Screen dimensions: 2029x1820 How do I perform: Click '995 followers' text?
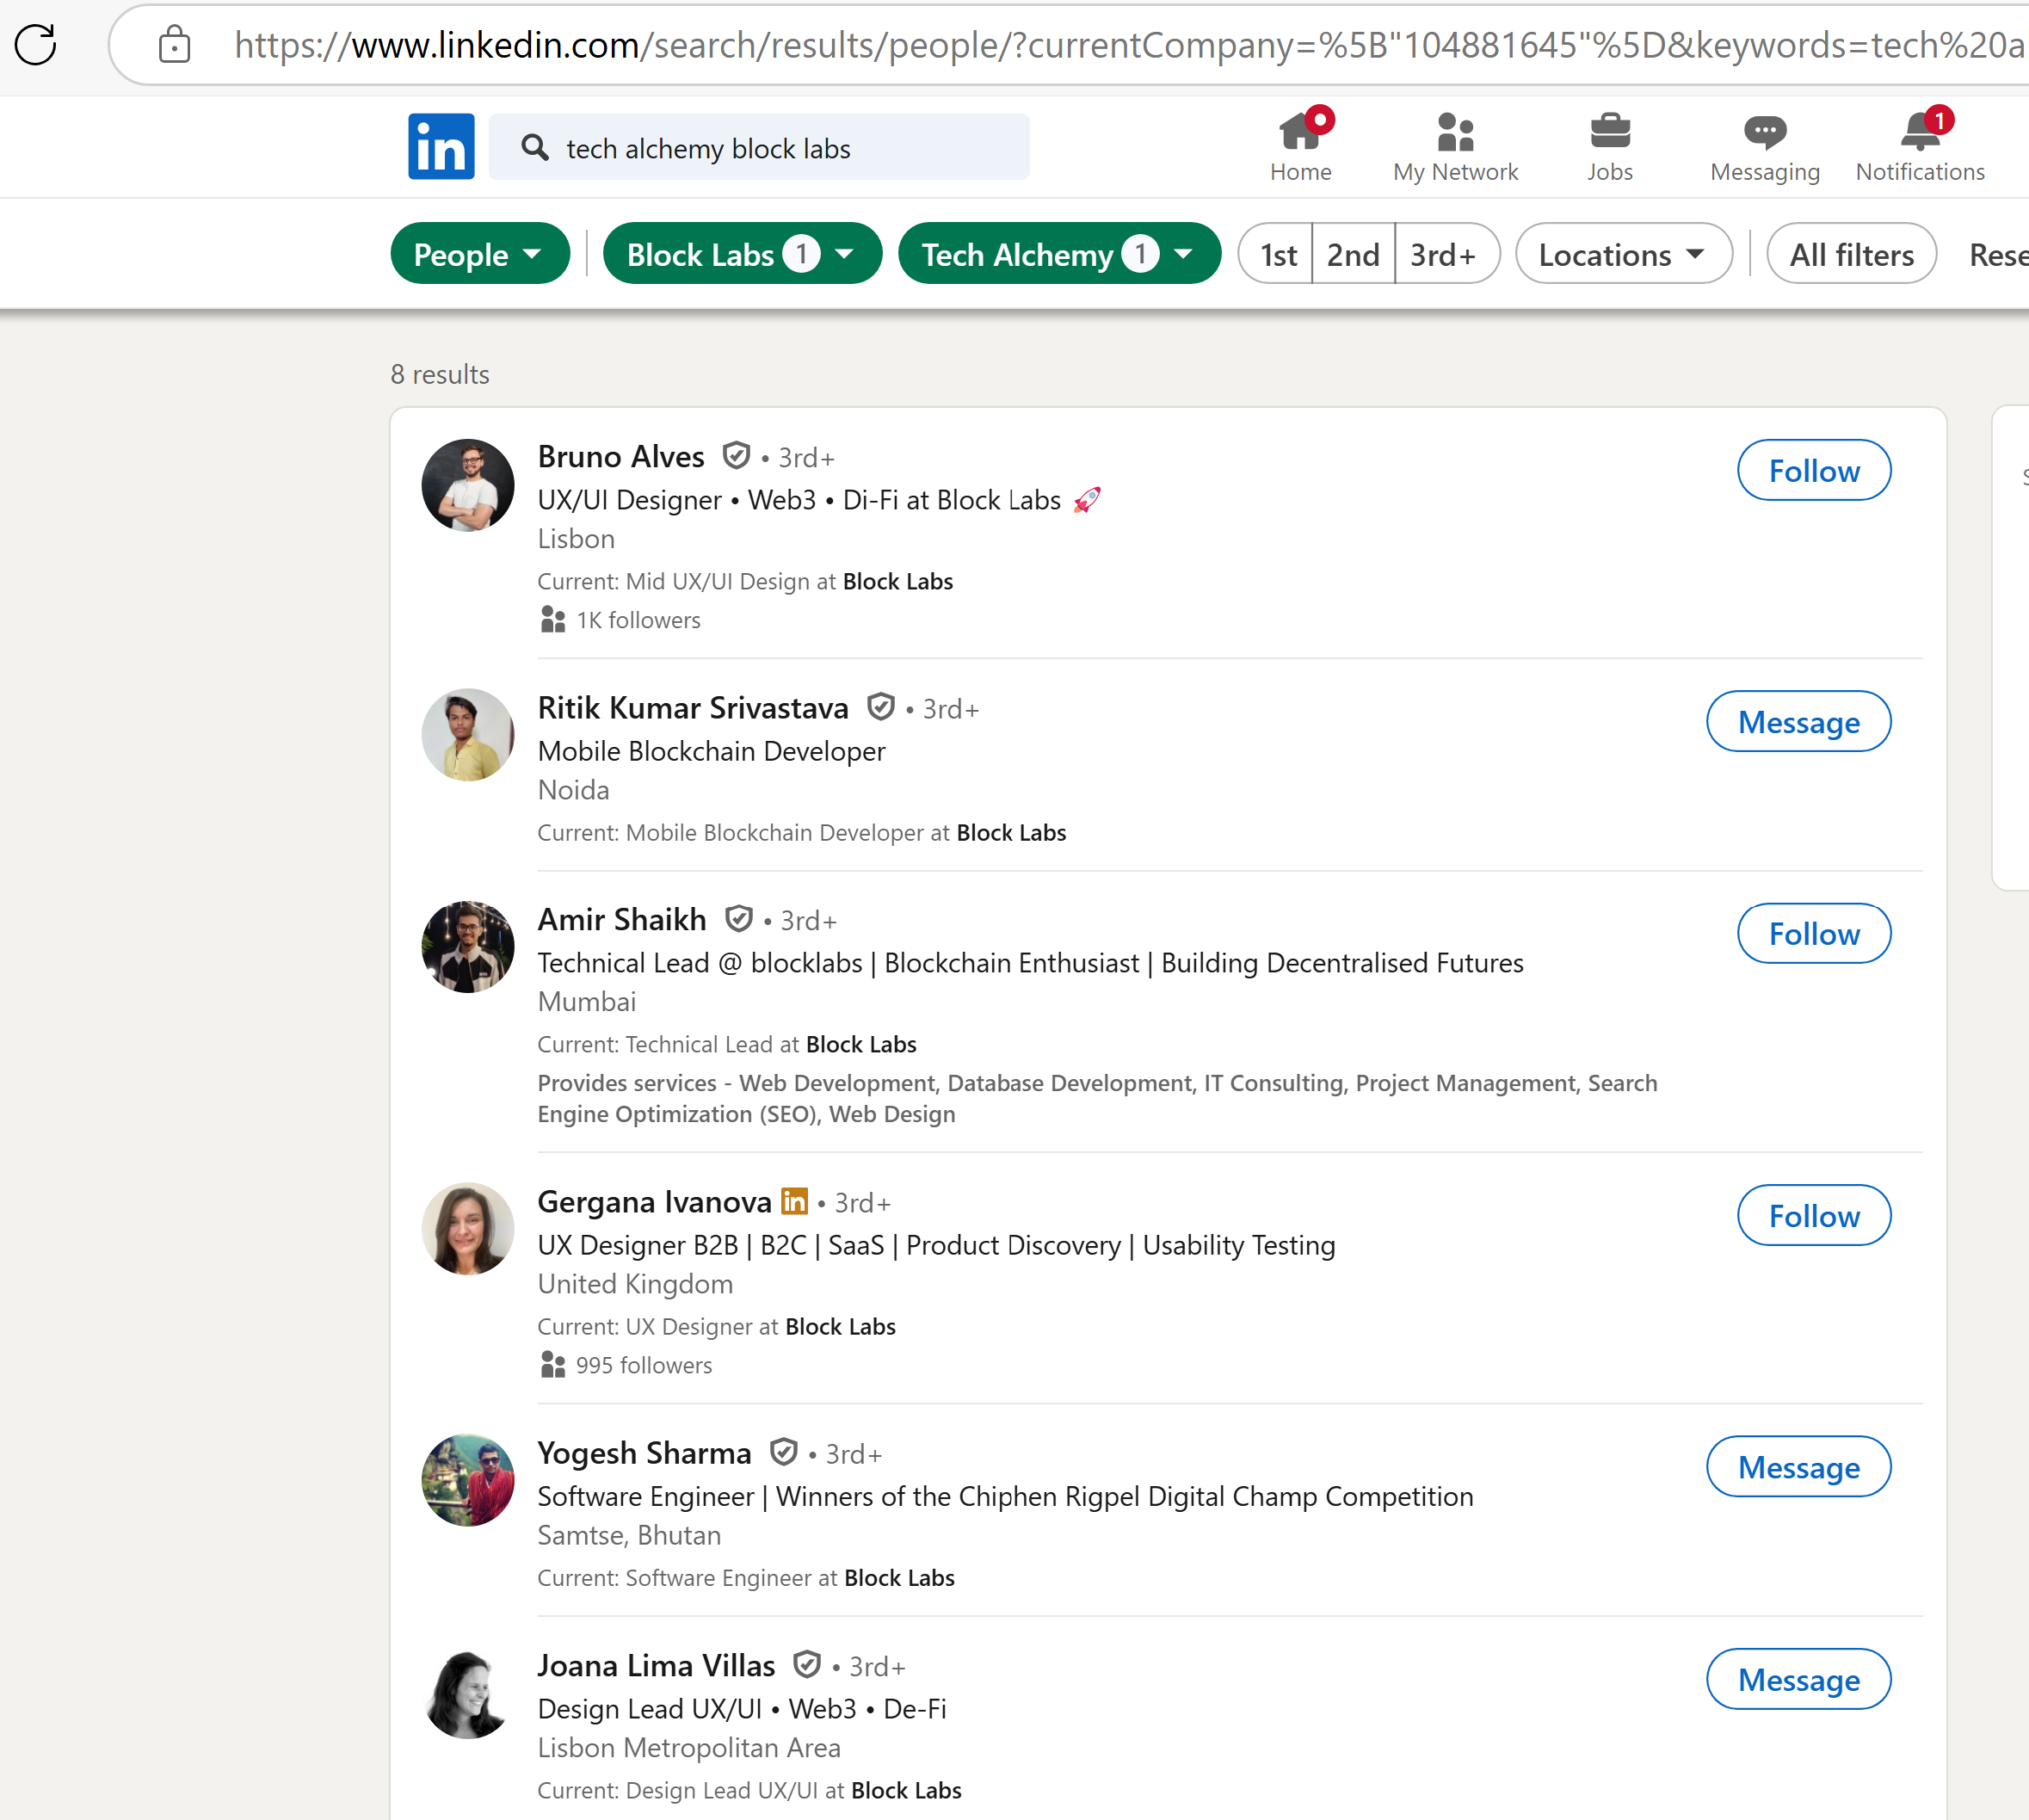tap(644, 1366)
